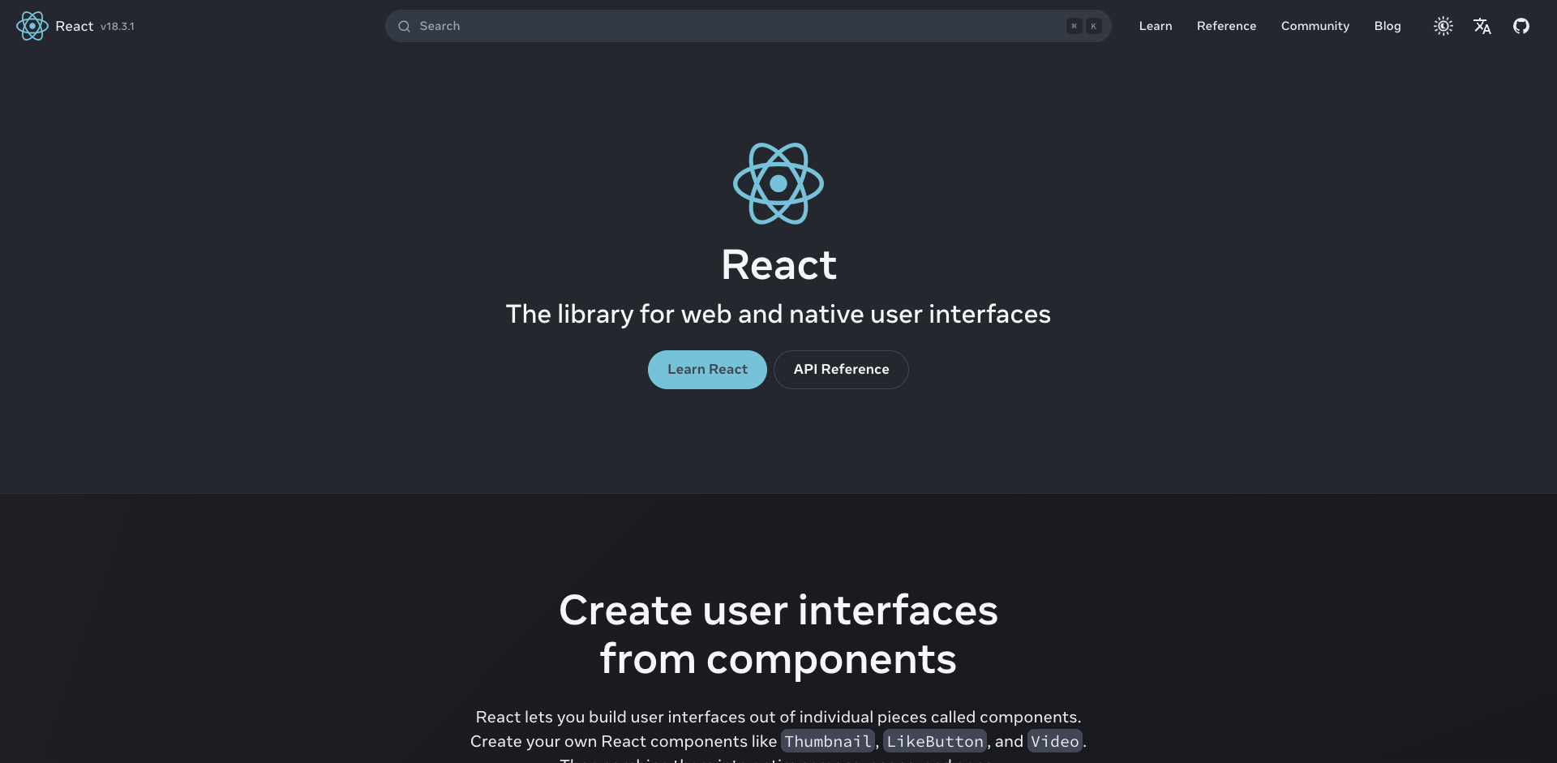
Task: Open the Community nav item
Action: 1315,26
